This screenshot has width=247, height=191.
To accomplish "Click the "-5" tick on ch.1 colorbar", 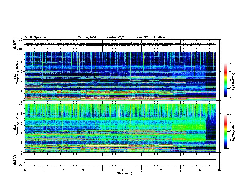I will (230, 80).
